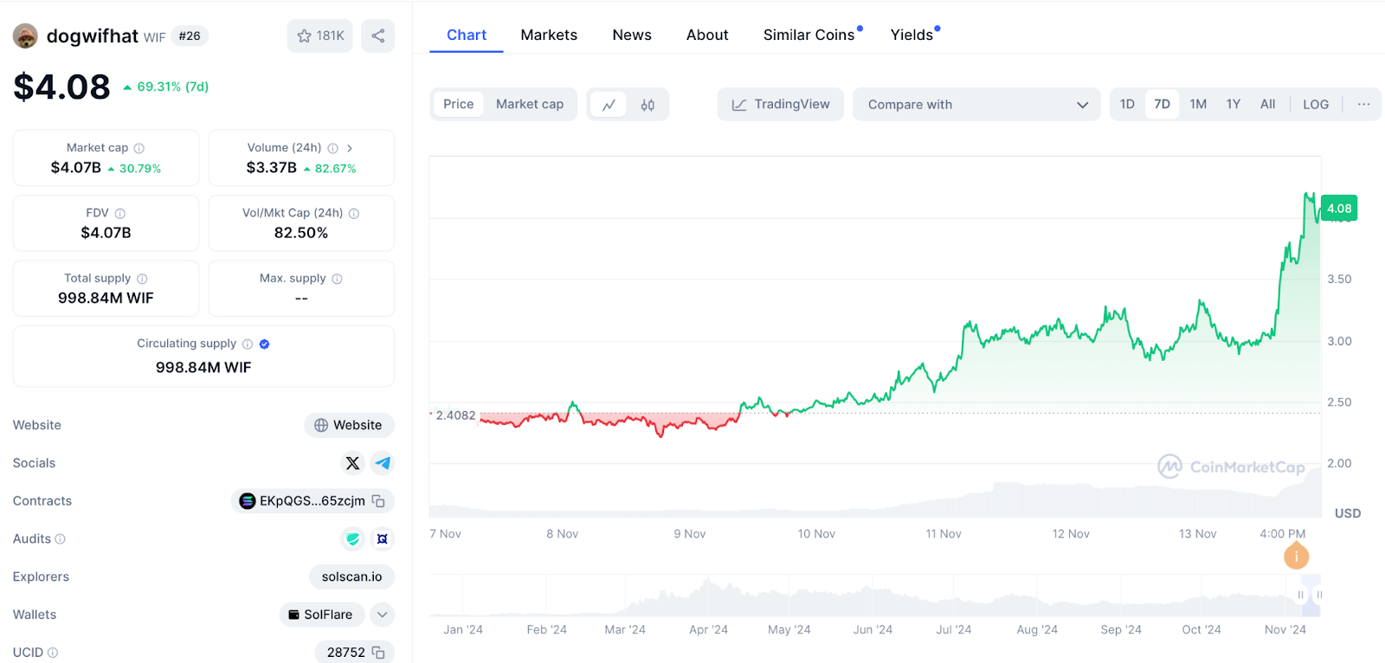Viewport: 1385px width, 663px height.
Task: Open the Markets tab
Action: pos(549,35)
